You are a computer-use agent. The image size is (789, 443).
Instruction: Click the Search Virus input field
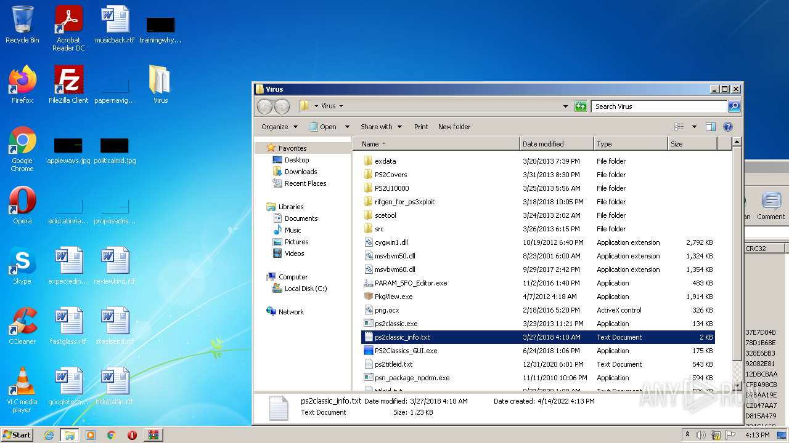tap(659, 106)
